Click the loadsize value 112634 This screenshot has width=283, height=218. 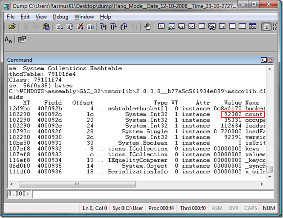231,126
